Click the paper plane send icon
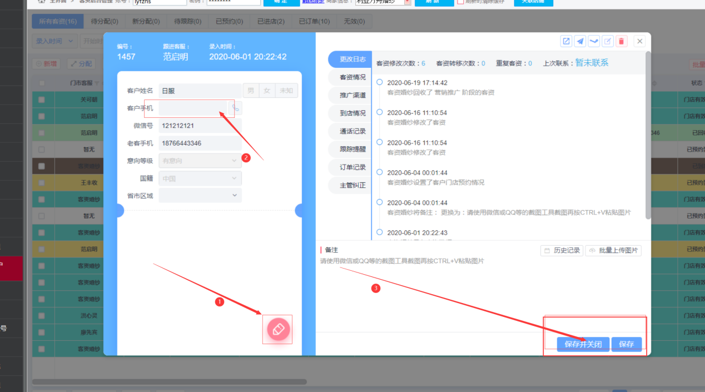This screenshot has height=392, width=705. point(580,41)
